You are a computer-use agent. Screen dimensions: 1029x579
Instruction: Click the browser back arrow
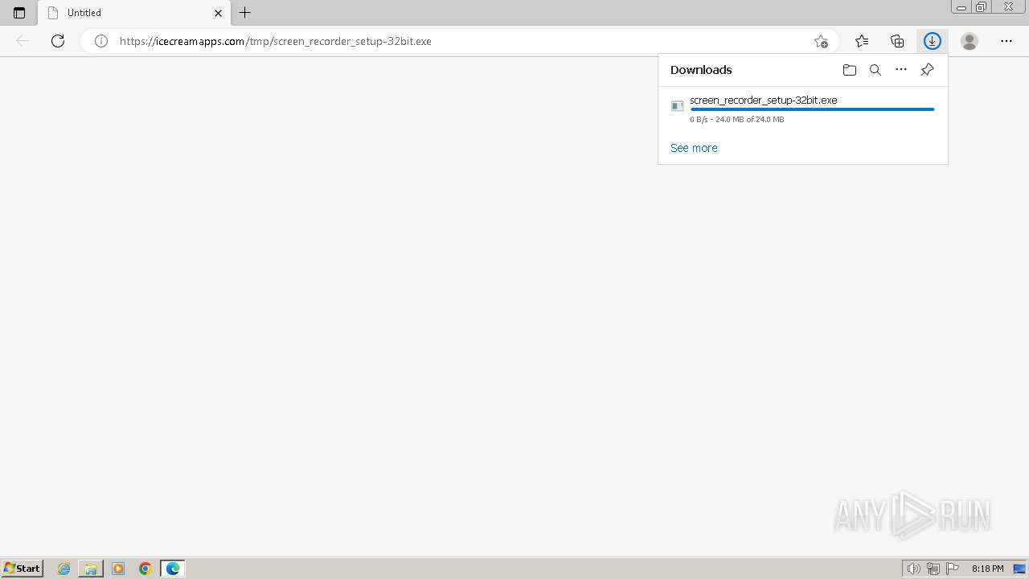23,41
